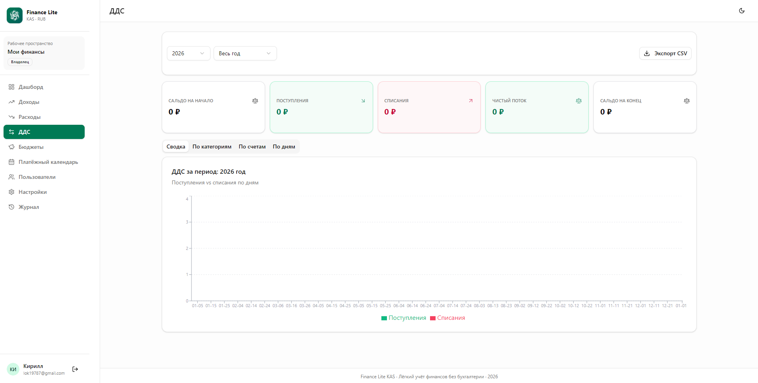Viewport: 758px width, 383px height.
Task: Click the arrow icon on Поступления card
Action: click(x=363, y=101)
